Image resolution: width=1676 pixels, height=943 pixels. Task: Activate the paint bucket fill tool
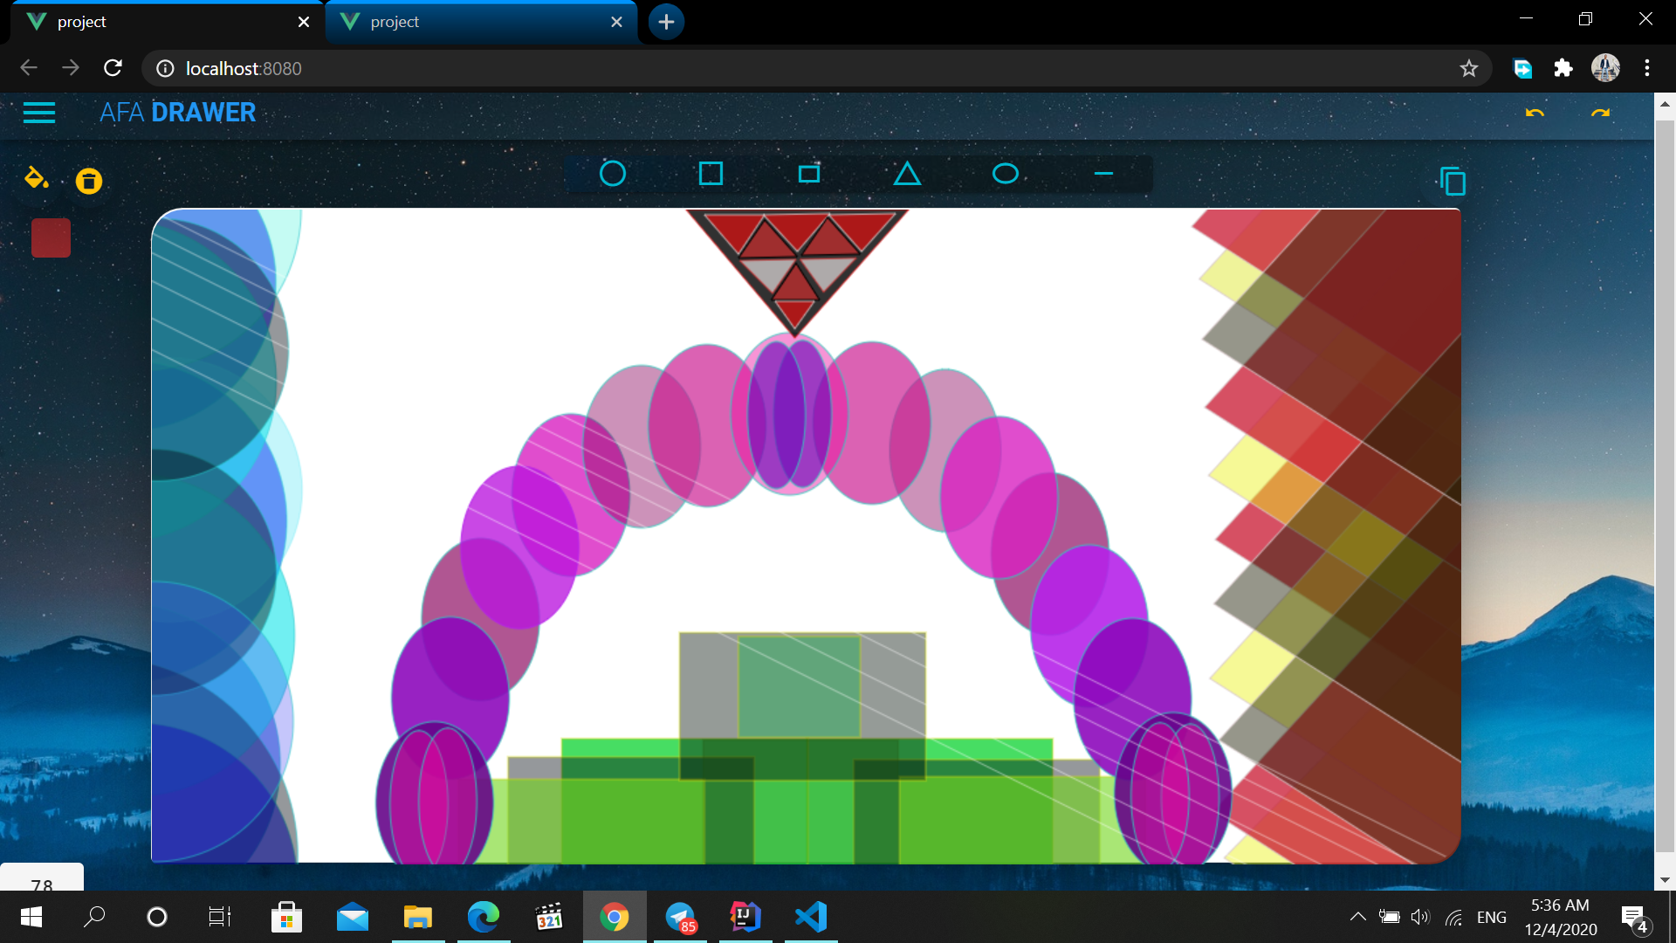[36, 180]
